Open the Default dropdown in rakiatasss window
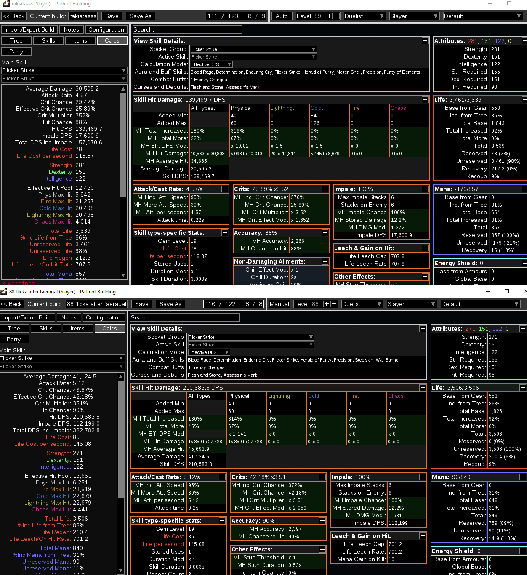The image size is (527, 575). coord(483,16)
